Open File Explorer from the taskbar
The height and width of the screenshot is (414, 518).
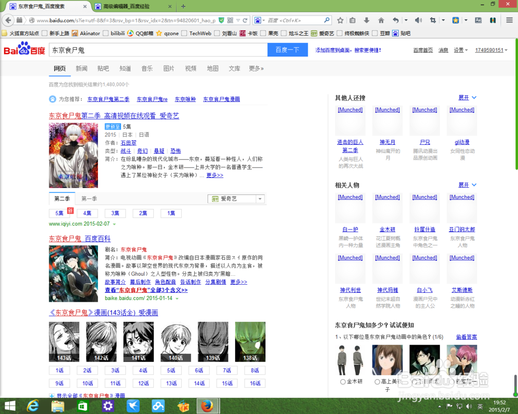(x=58, y=406)
